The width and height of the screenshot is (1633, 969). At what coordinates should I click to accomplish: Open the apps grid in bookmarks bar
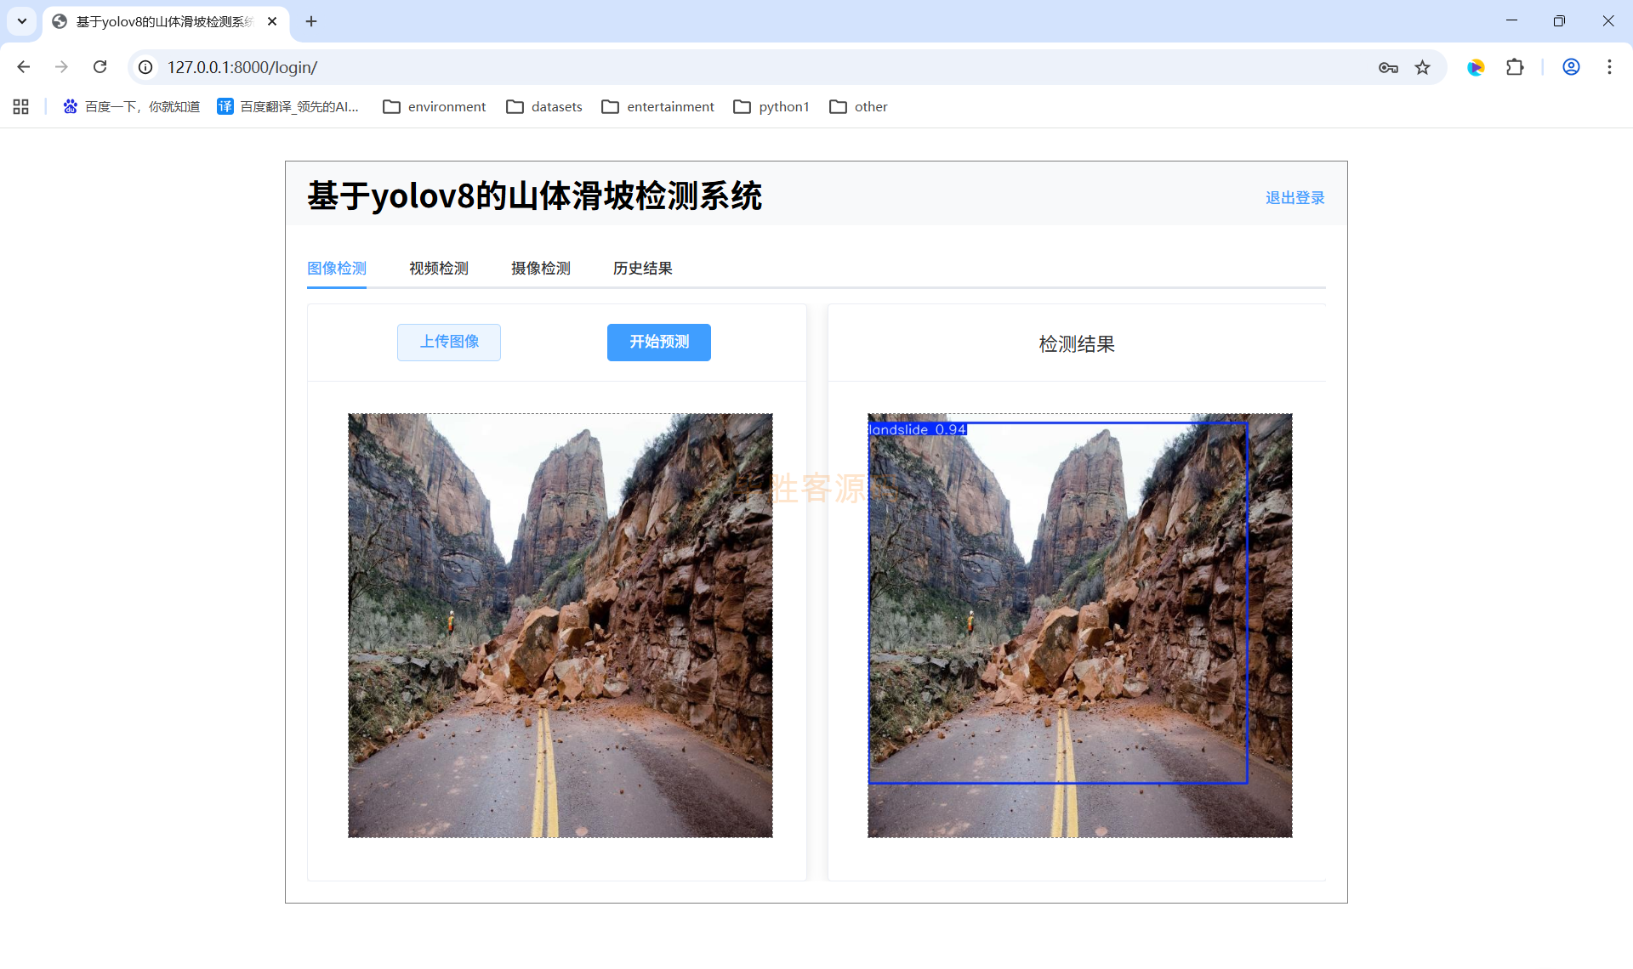click(x=21, y=107)
